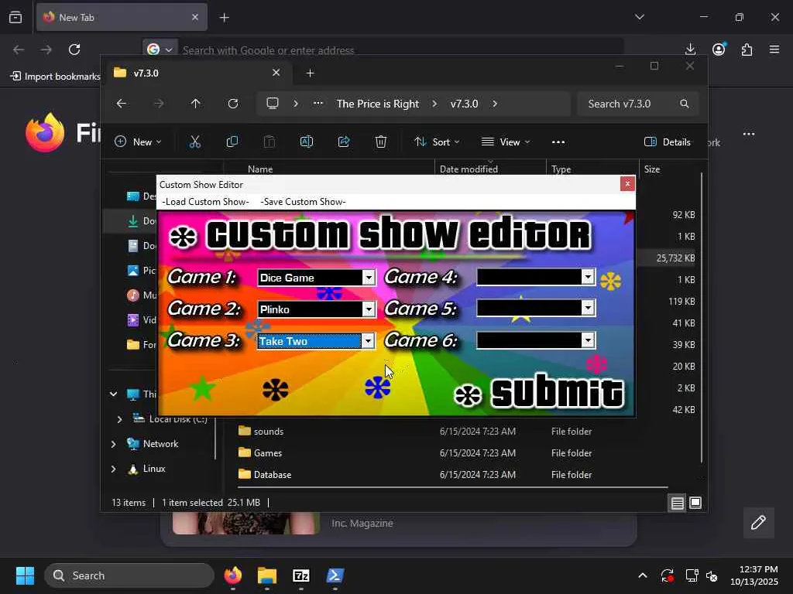Image resolution: width=793 pixels, height=594 pixels.
Task: Open the View dropdown in File Explorer
Action: click(505, 142)
